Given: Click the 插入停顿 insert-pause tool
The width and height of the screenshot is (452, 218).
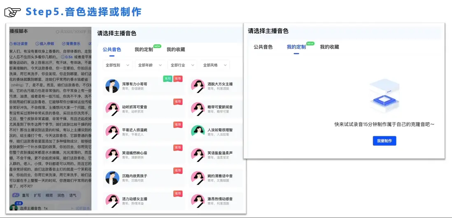Looking at the screenshot, I should [45, 44].
